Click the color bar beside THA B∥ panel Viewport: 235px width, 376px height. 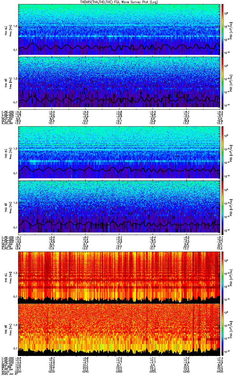222,83
